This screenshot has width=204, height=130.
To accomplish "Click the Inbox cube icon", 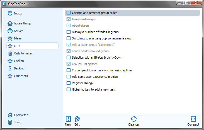I will point(10,13).
